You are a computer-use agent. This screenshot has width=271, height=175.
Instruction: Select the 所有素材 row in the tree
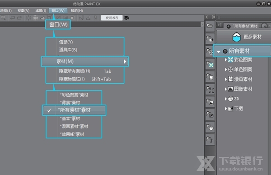tap(242, 51)
